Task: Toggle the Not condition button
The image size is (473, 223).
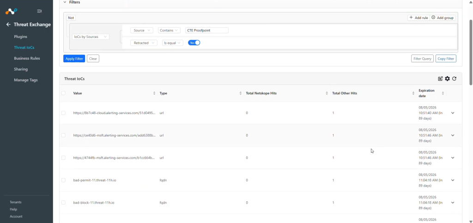Action: click(x=71, y=18)
